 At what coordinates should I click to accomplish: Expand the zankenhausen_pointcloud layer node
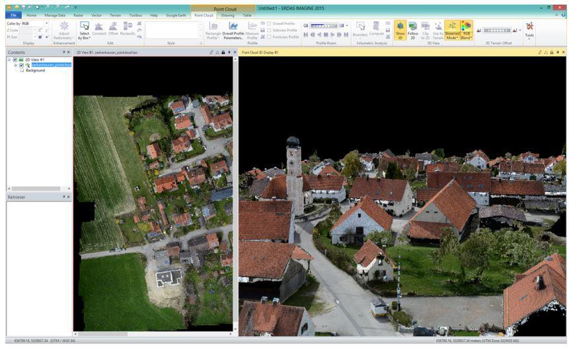[15, 65]
